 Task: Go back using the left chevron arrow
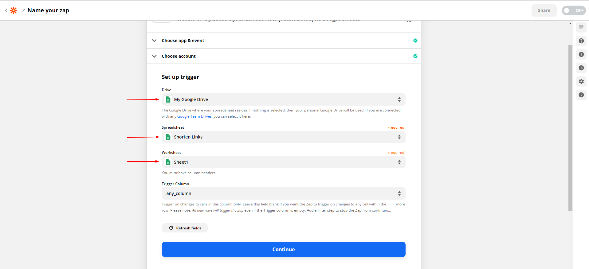6,10
